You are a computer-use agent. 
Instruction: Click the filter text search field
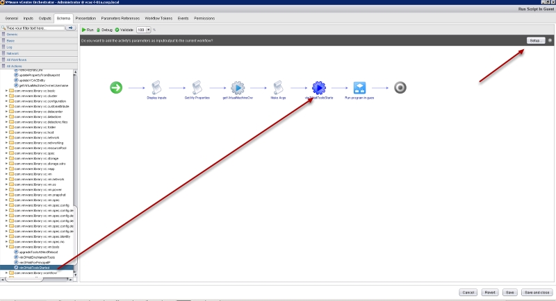[35, 28]
